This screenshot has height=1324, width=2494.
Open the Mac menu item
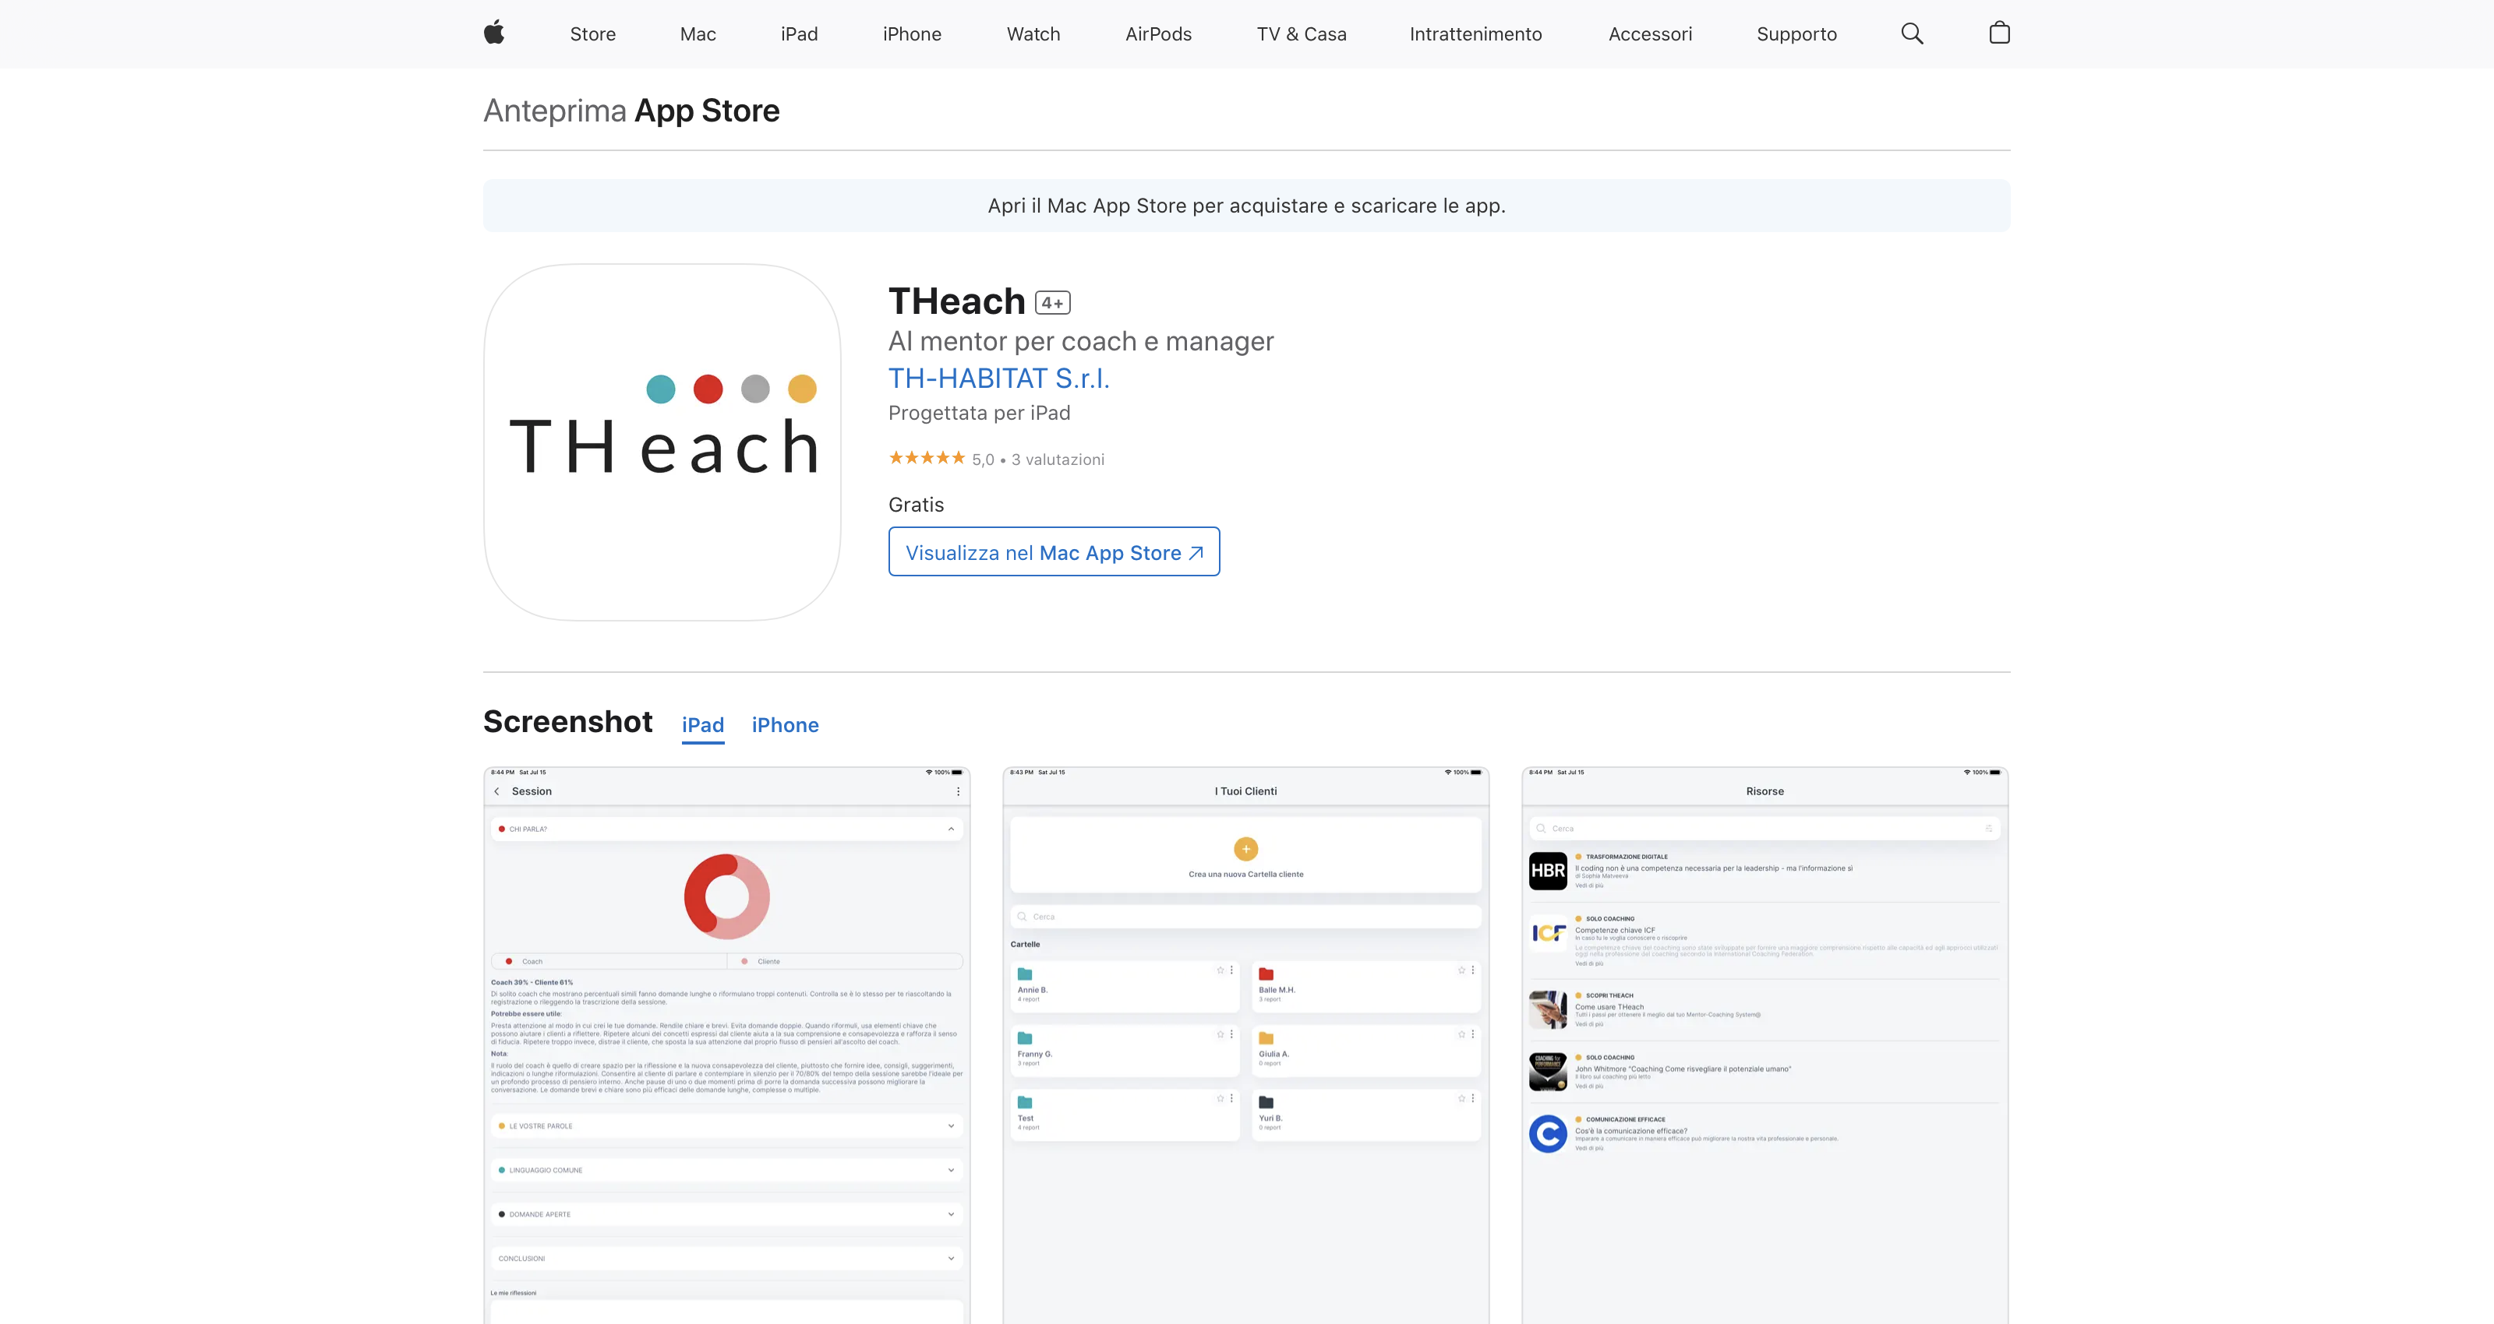tap(698, 33)
